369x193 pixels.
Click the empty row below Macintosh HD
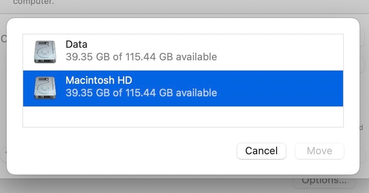click(x=183, y=117)
